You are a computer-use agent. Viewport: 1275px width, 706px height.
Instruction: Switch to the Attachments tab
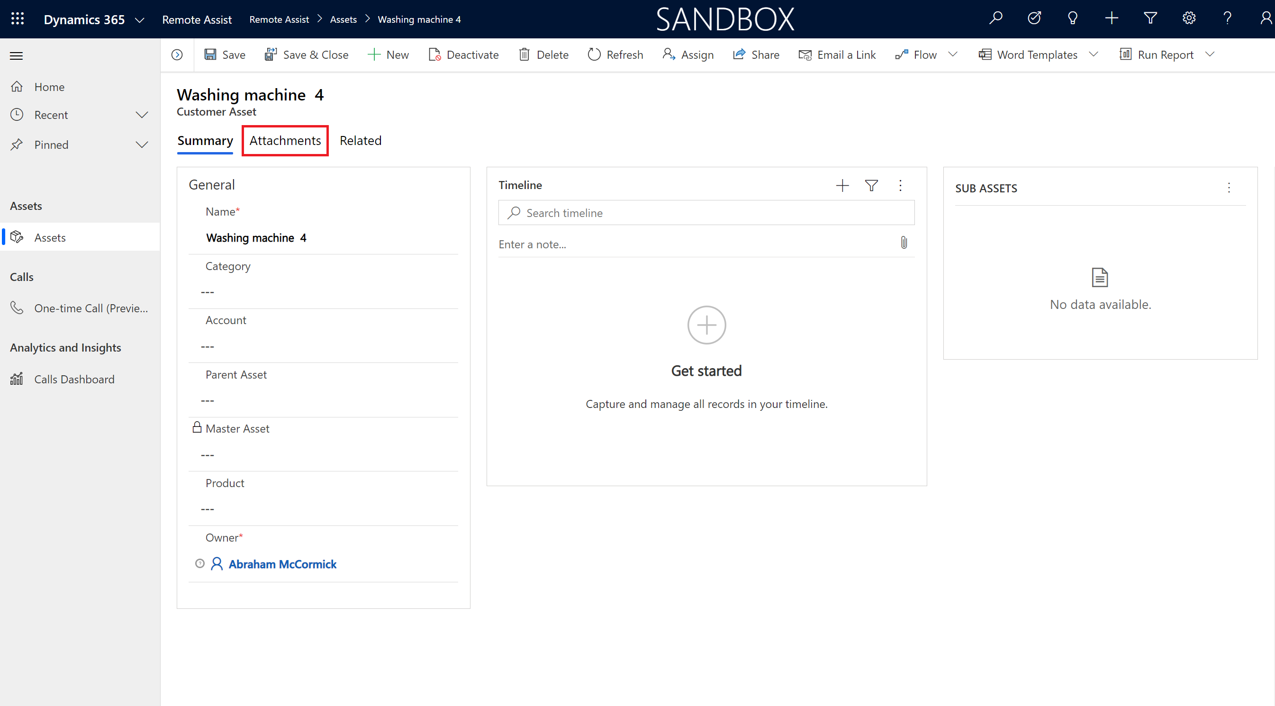(284, 140)
